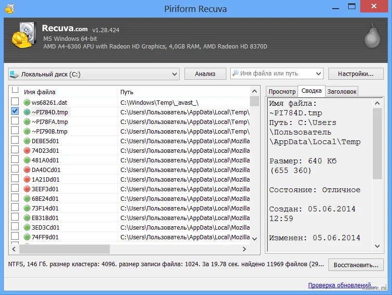Click red status dot for 74D23d01
The height and width of the screenshot is (295, 392).
point(27,150)
